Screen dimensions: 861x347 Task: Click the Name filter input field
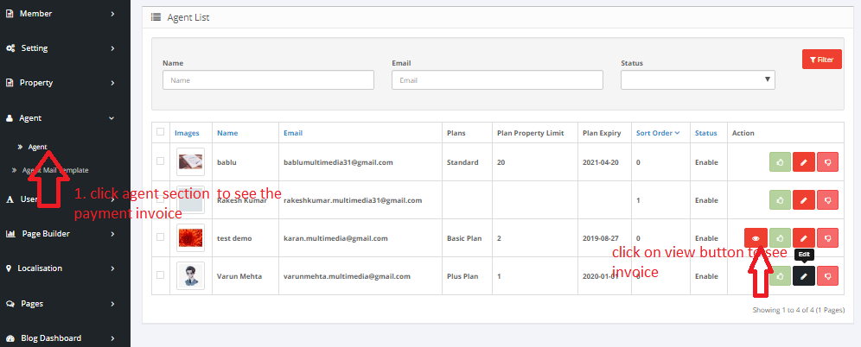coord(268,79)
